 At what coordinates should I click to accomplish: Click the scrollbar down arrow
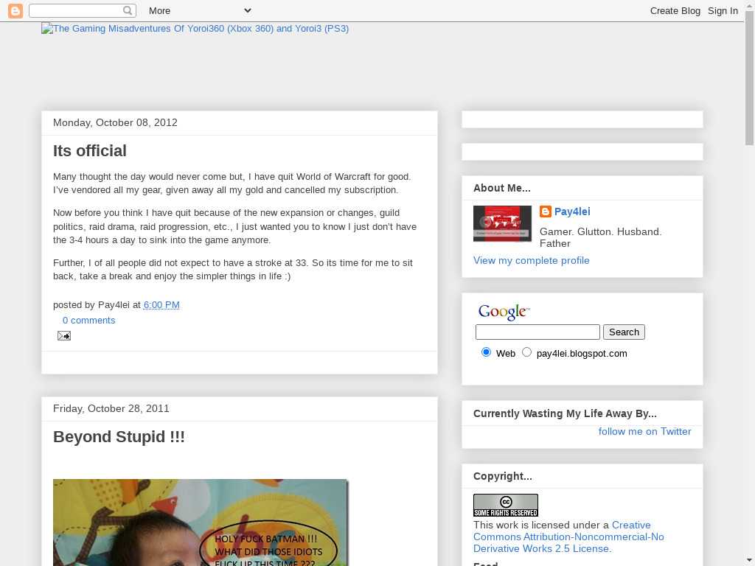click(749, 560)
